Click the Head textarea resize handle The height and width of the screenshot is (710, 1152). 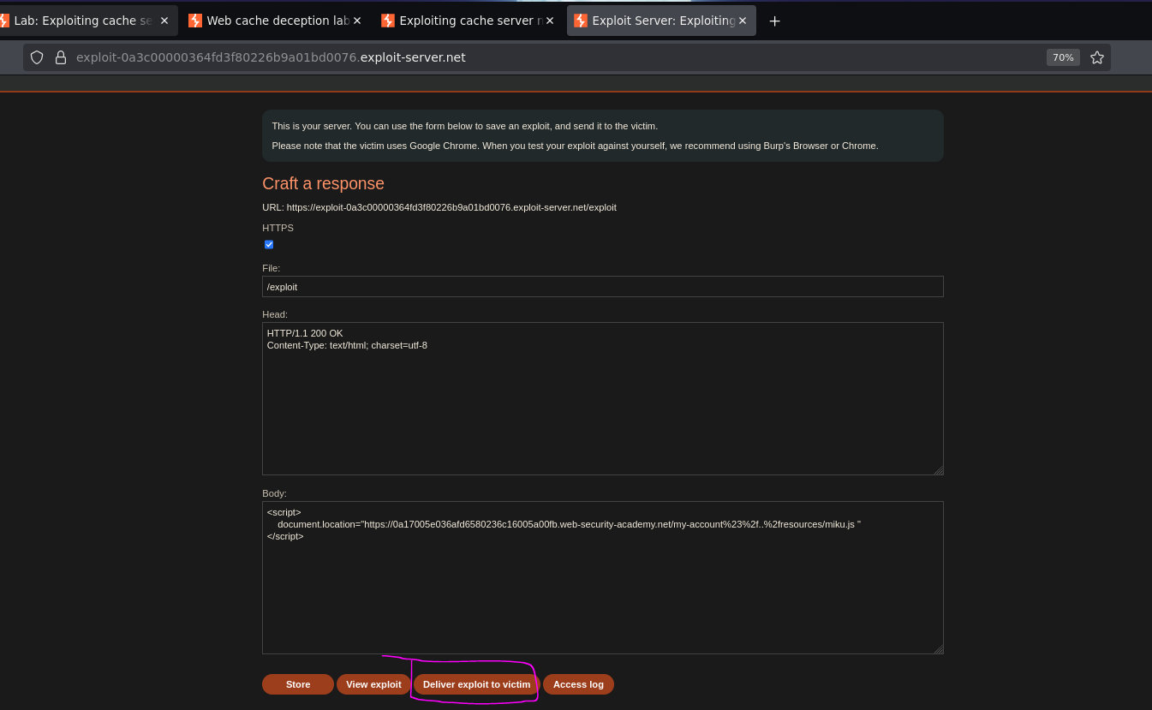click(x=938, y=469)
